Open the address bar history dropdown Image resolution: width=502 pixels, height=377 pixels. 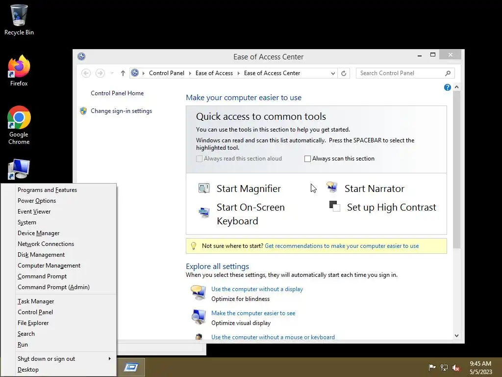pyautogui.click(x=333, y=74)
